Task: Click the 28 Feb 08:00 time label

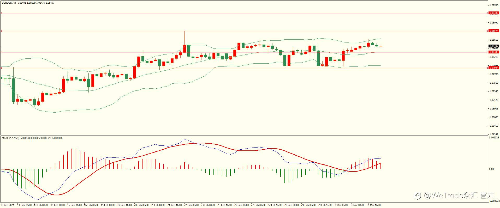Action: (x=292, y=205)
